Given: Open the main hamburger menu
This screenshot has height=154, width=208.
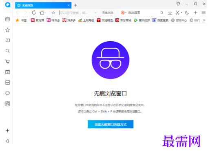Looking at the screenshot, I should pos(204,13).
